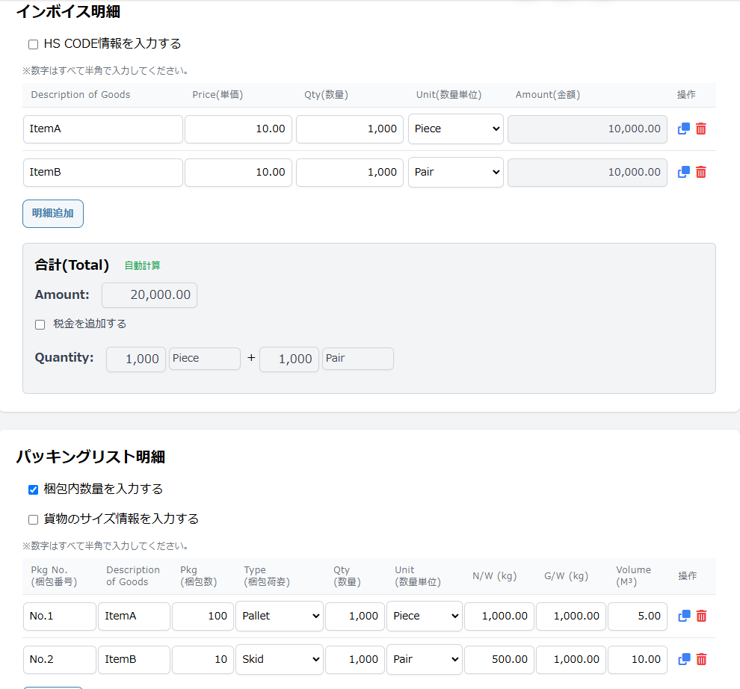Edit the No.1 package number field
The height and width of the screenshot is (689, 740).
(x=60, y=616)
